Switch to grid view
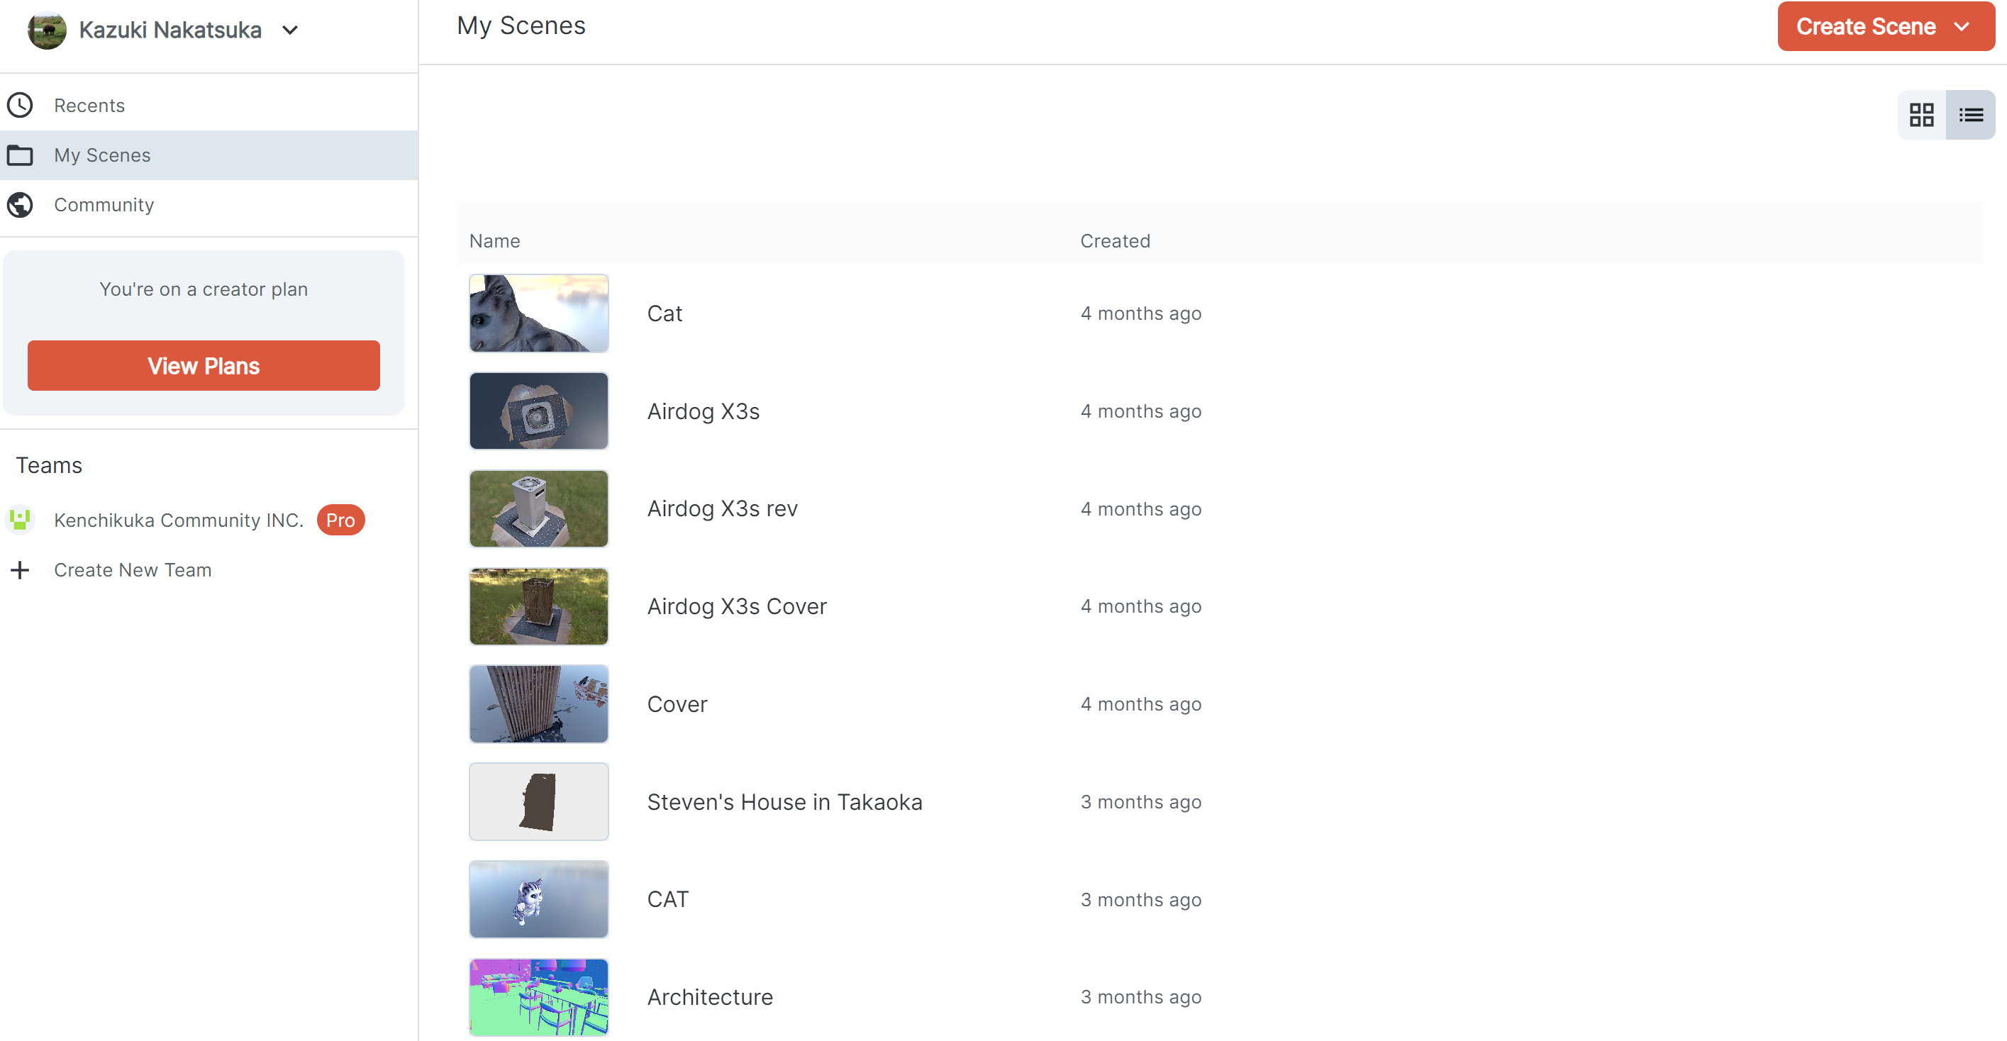 pyautogui.click(x=1921, y=116)
